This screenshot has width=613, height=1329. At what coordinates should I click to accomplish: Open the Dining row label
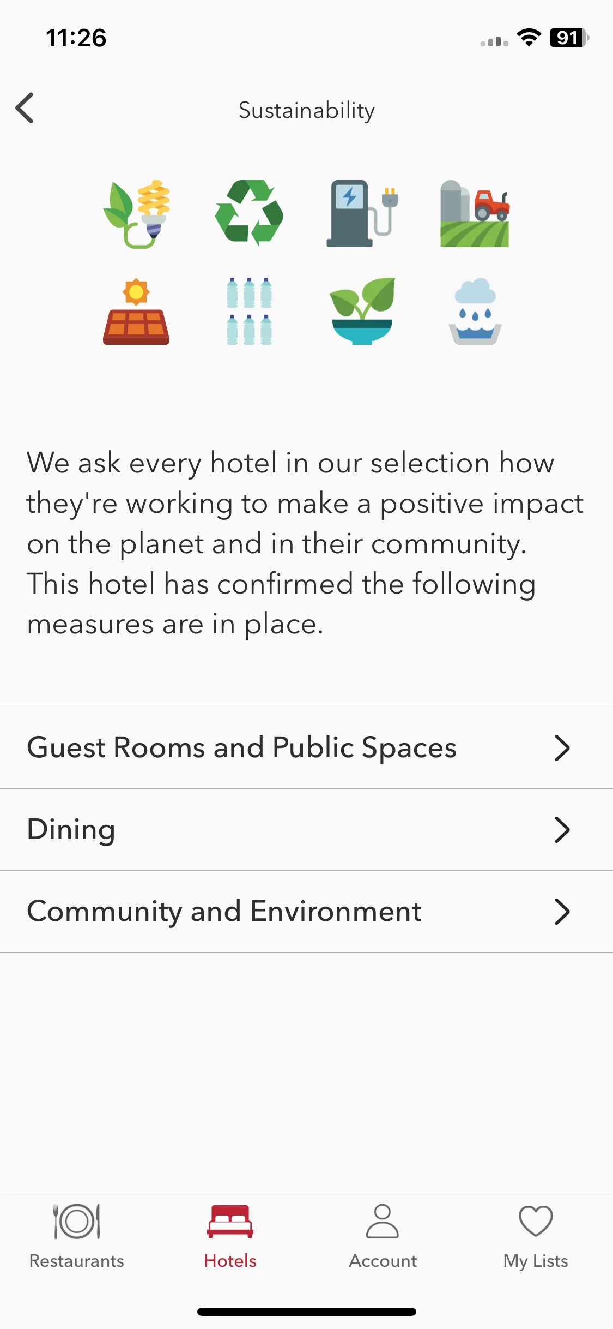[71, 830]
